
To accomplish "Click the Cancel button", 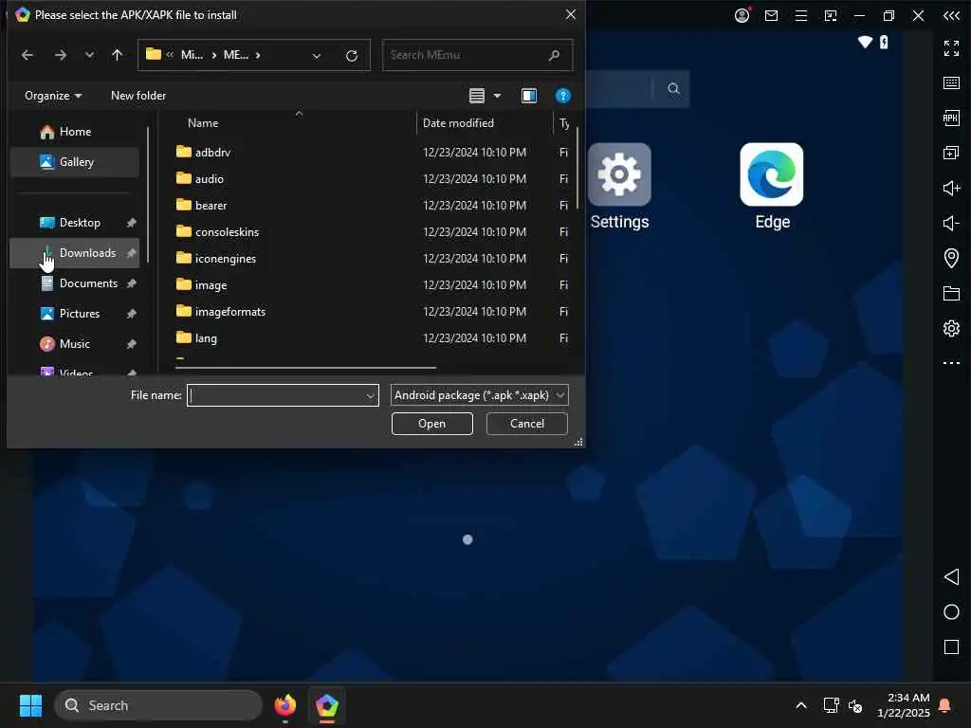I will click(x=527, y=424).
